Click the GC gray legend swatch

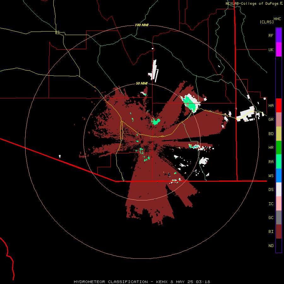click(279, 217)
